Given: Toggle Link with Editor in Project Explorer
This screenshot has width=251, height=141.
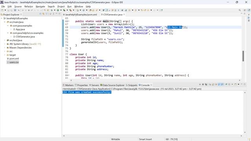Looking at the screenshot, I should click(44, 14).
